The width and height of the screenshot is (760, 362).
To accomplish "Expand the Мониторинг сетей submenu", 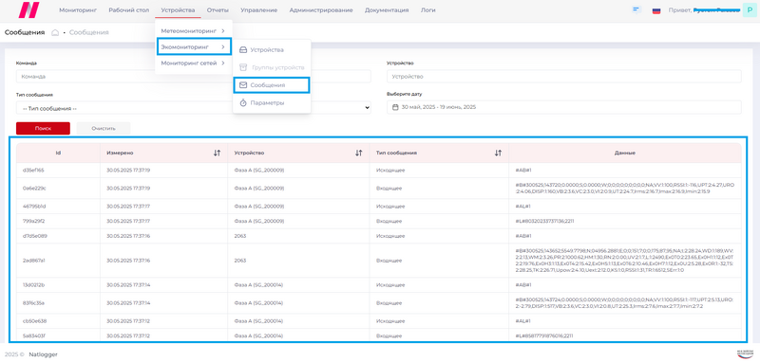I will tap(194, 63).
